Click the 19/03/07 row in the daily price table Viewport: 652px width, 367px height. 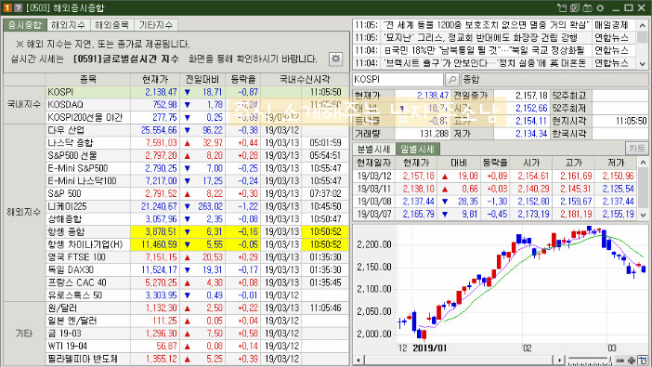[495, 215]
